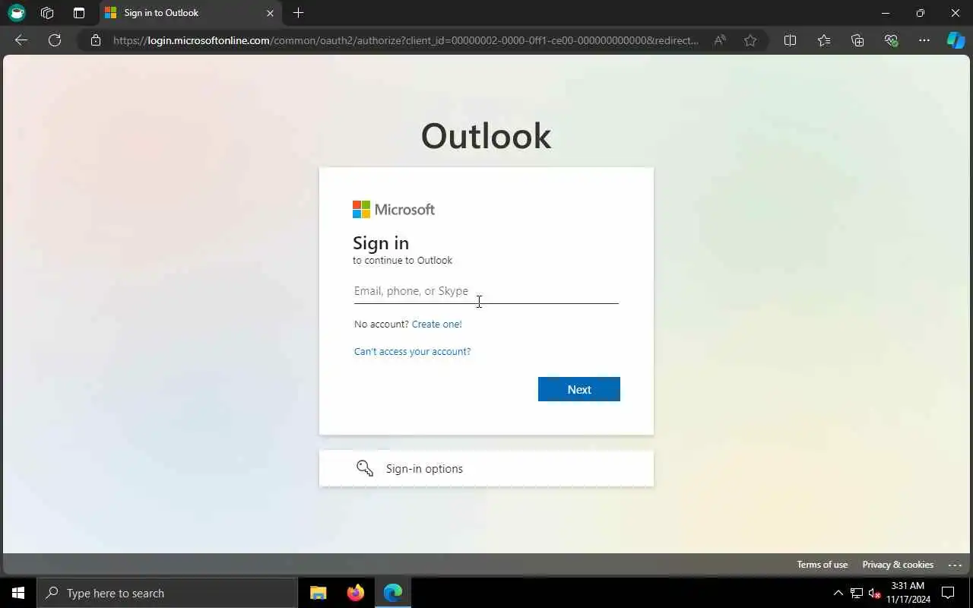Open Sign-in options

tap(486, 468)
